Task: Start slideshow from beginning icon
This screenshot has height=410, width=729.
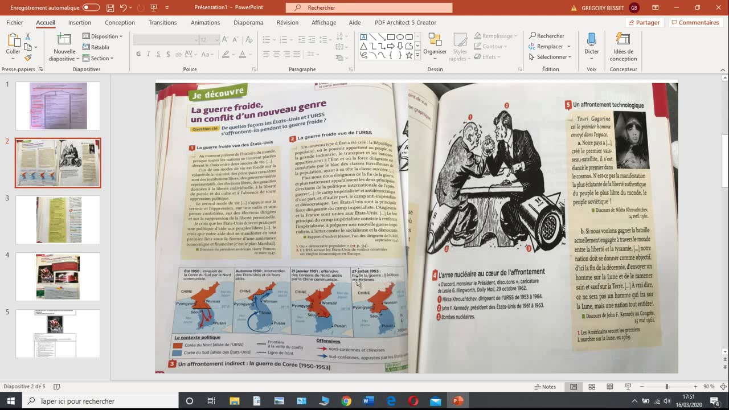Action: (x=154, y=8)
